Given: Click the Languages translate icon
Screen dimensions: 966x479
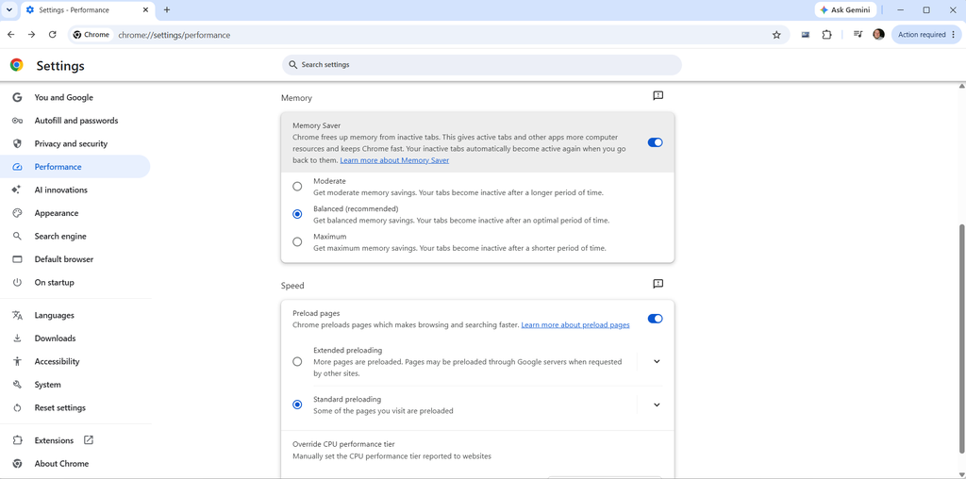Looking at the screenshot, I should click(x=17, y=315).
